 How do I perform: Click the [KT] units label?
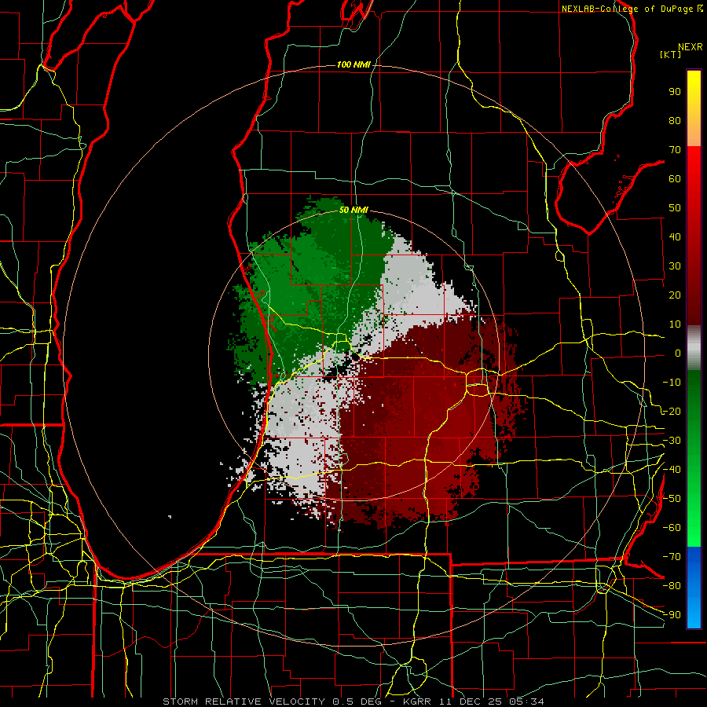[671, 54]
